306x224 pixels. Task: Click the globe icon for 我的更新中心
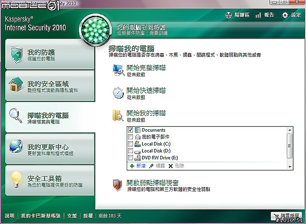pos(16,146)
